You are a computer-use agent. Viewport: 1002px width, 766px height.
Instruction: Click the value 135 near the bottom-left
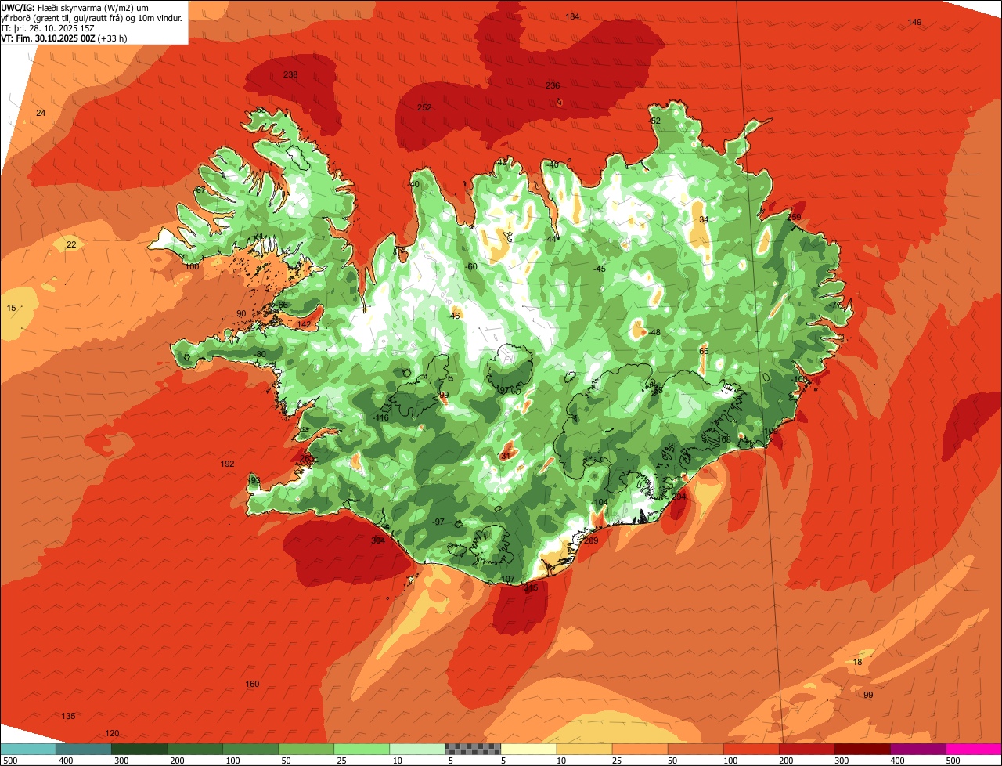click(x=68, y=716)
